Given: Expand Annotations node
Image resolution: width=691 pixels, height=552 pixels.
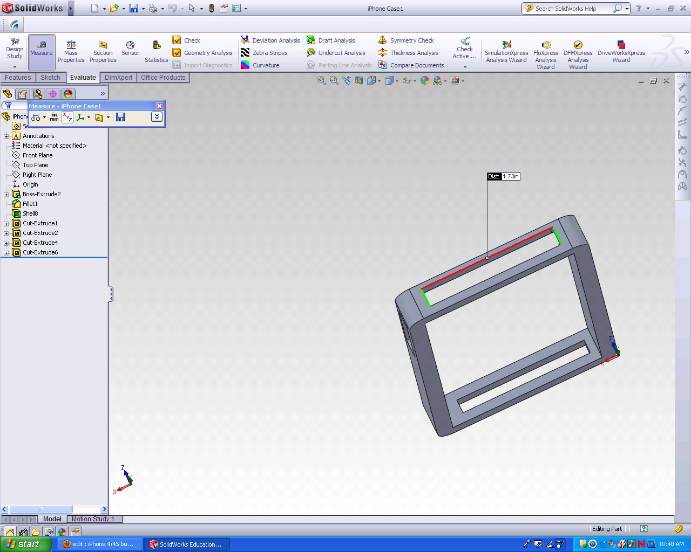Looking at the screenshot, I should click(x=6, y=136).
